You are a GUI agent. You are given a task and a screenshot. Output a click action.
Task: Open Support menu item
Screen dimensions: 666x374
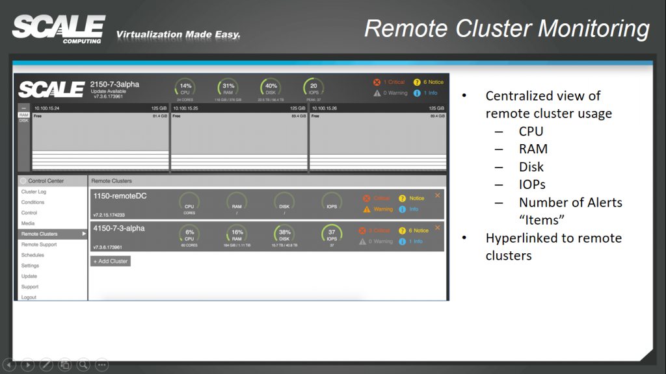[30, 286]
